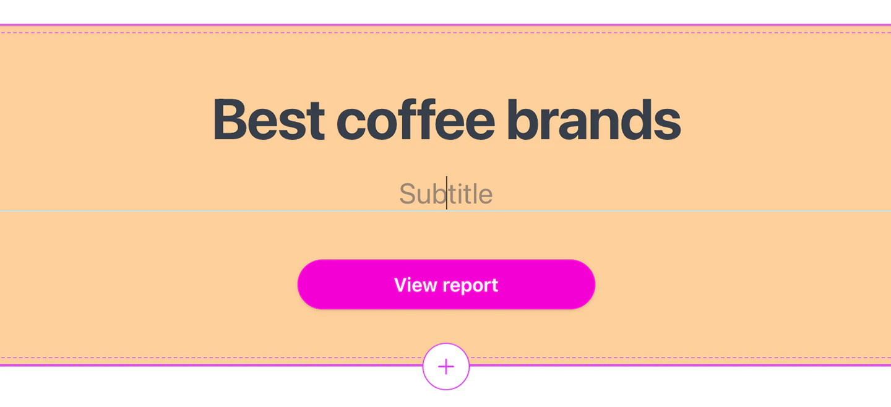Viewport: 891px width, 407px height.
Task: Activate the add-section control below the cover
Action: (x=446, y=366)
